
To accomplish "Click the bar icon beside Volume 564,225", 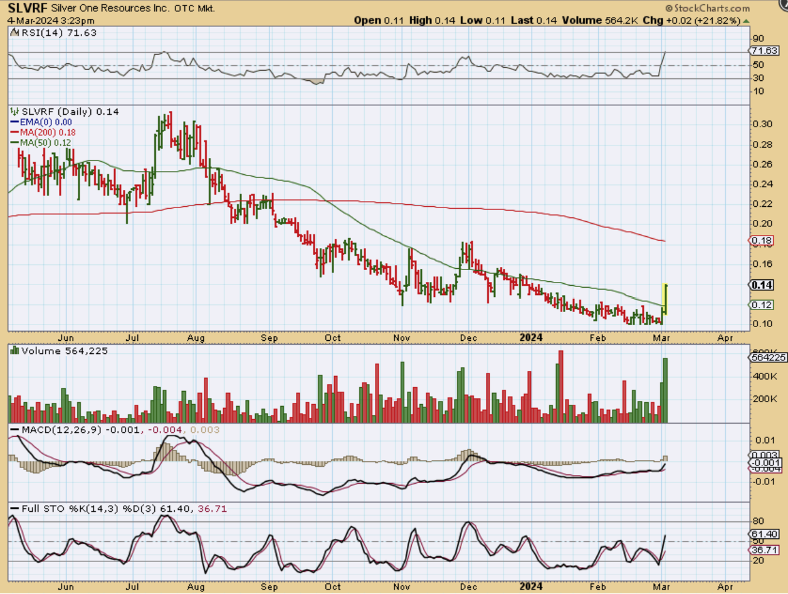I will [x=14, y=351].
